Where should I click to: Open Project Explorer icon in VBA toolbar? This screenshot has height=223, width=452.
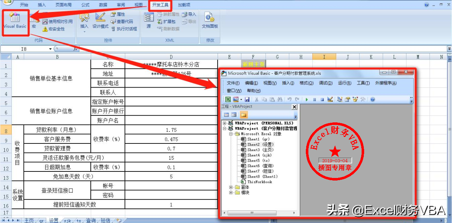(x=340, y=99)
